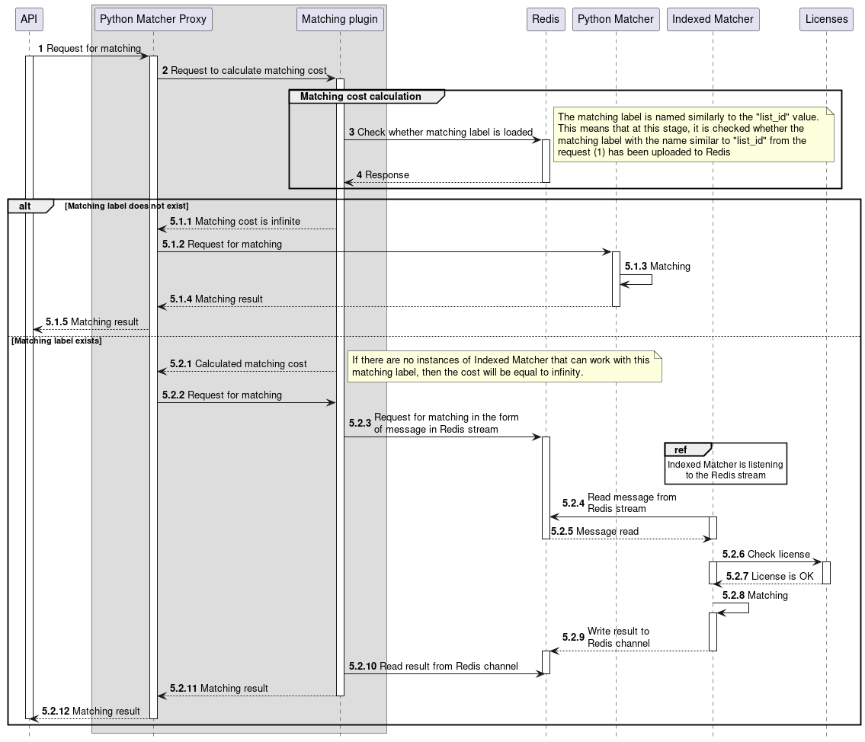Select the Matching plugin participant
Image resolution: width=865 pixels, height=742 pixels.
click(339, 19)
